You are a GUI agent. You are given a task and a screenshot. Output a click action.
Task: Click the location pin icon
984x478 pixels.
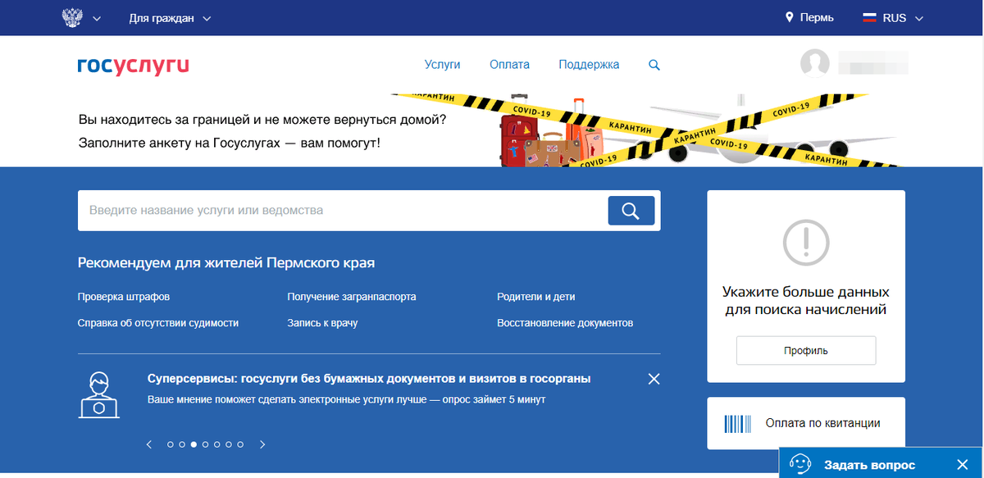click(x=790, y=17)
